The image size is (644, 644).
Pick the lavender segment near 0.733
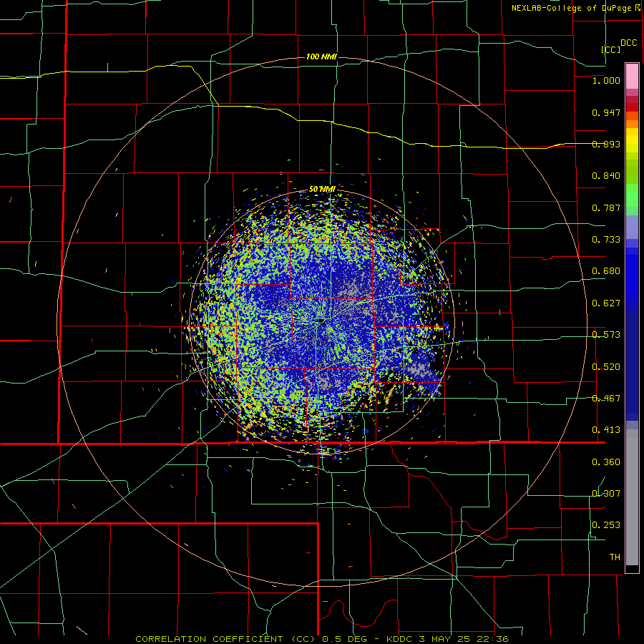point(632,227)
